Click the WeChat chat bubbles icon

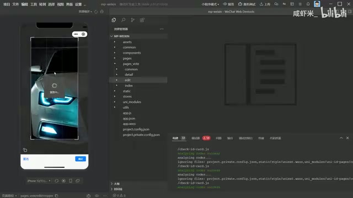point(276,4)
